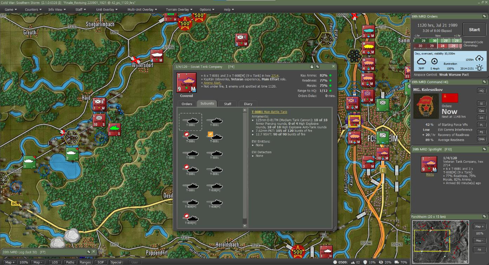Switch to the Orders tab

coord(187,104)
